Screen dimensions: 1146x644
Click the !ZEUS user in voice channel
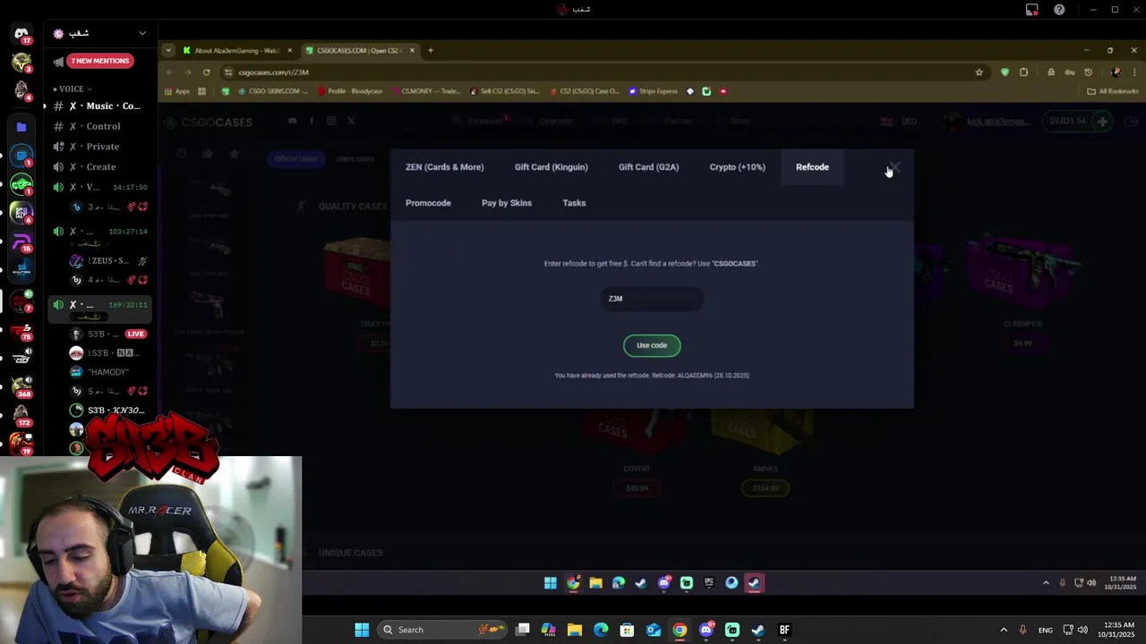click(x=108, y=261)
